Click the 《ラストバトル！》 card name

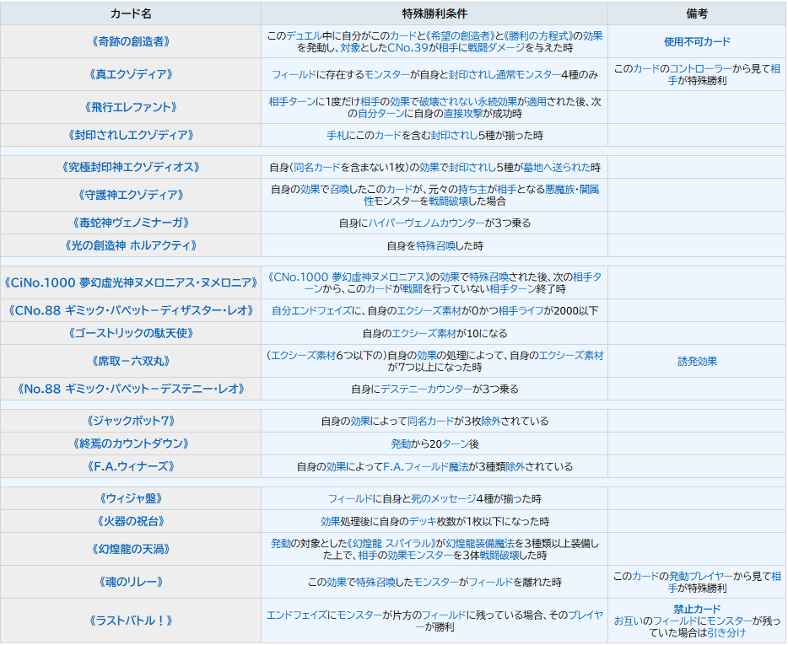pos(130,621)
